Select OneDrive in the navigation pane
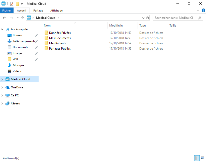This screenshot has height=161, width=206. [x=17, y=87]
